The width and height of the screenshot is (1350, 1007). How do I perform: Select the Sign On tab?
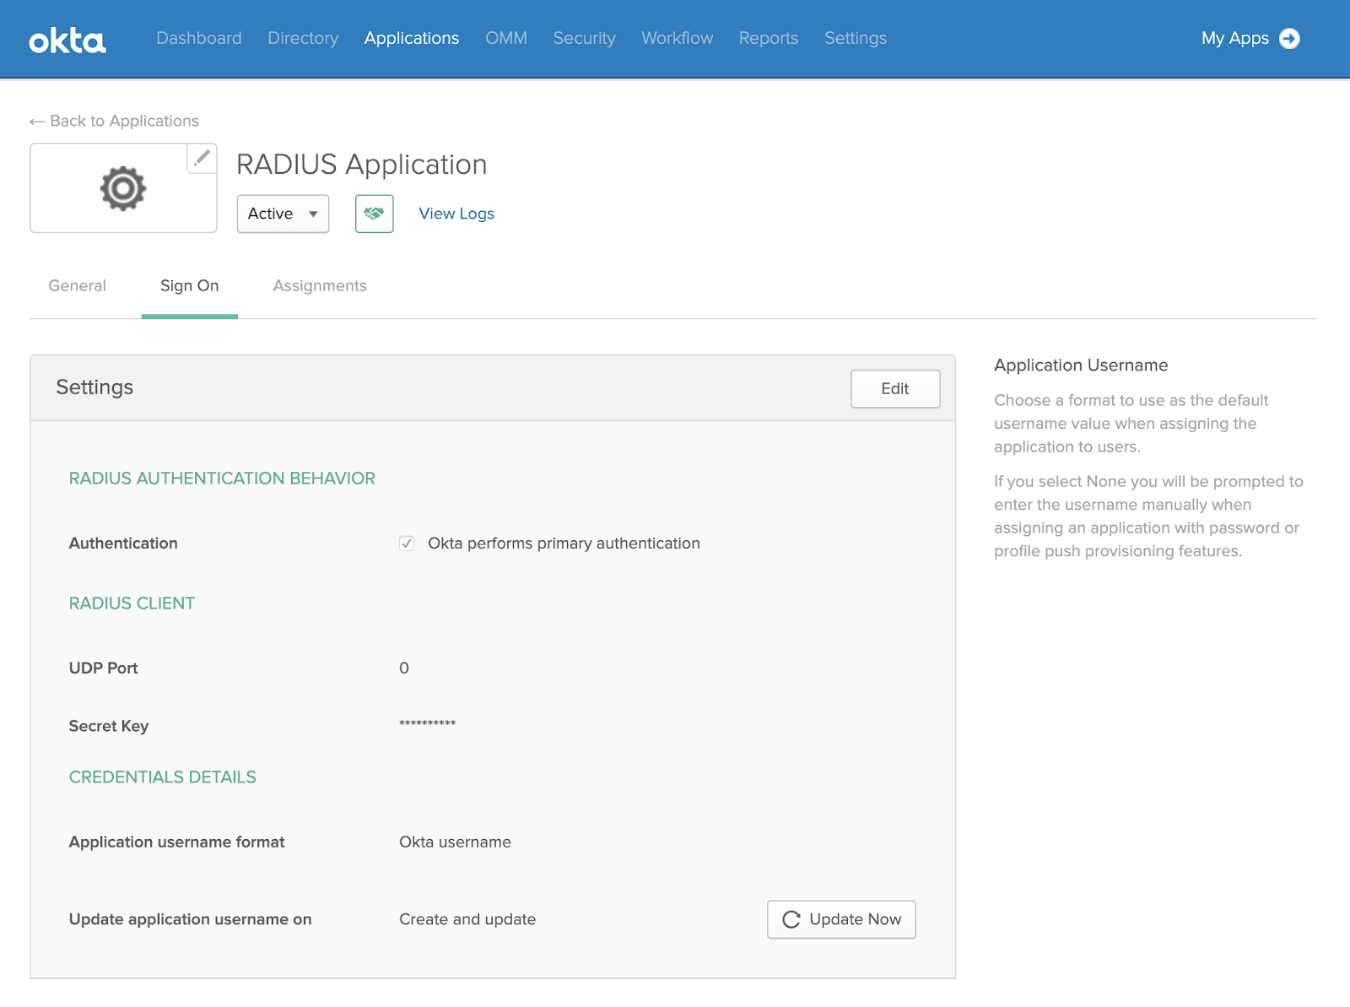click(190, 286)
